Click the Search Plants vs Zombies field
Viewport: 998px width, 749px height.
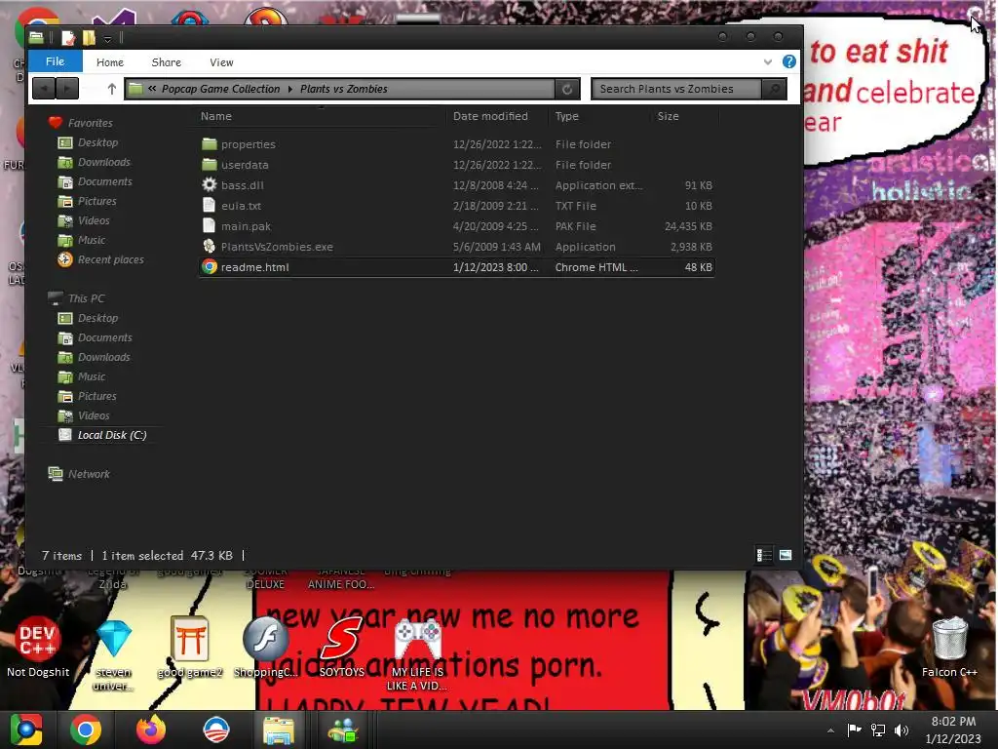(676, 89)
